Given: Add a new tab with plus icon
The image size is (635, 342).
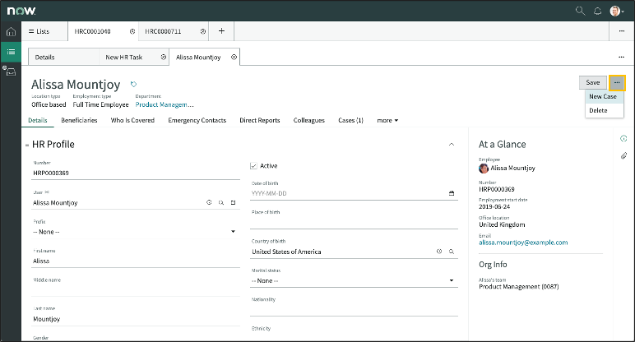Looking at the screenshot, I should pos(221,30).
